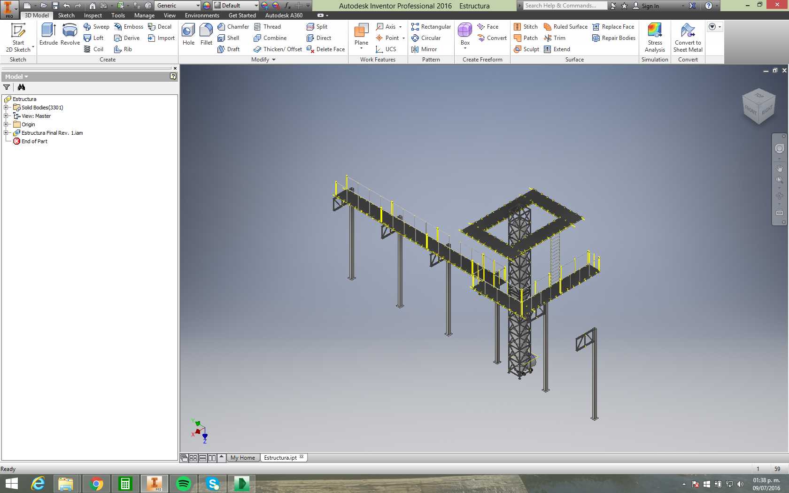Expand Estructura Final Rev. 1.iam node
Screen dimensions: 789x493
[x=6, y=133]
